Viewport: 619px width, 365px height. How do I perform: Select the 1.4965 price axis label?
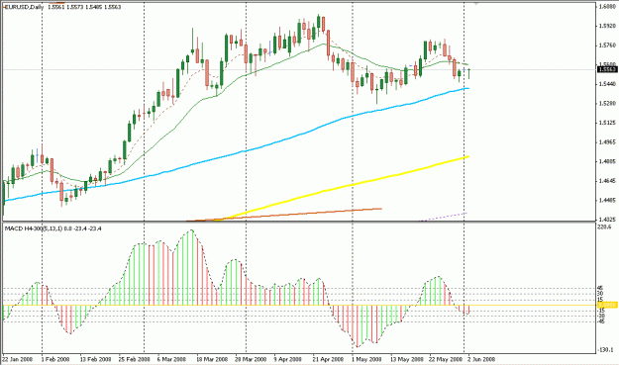pos(607,141)
